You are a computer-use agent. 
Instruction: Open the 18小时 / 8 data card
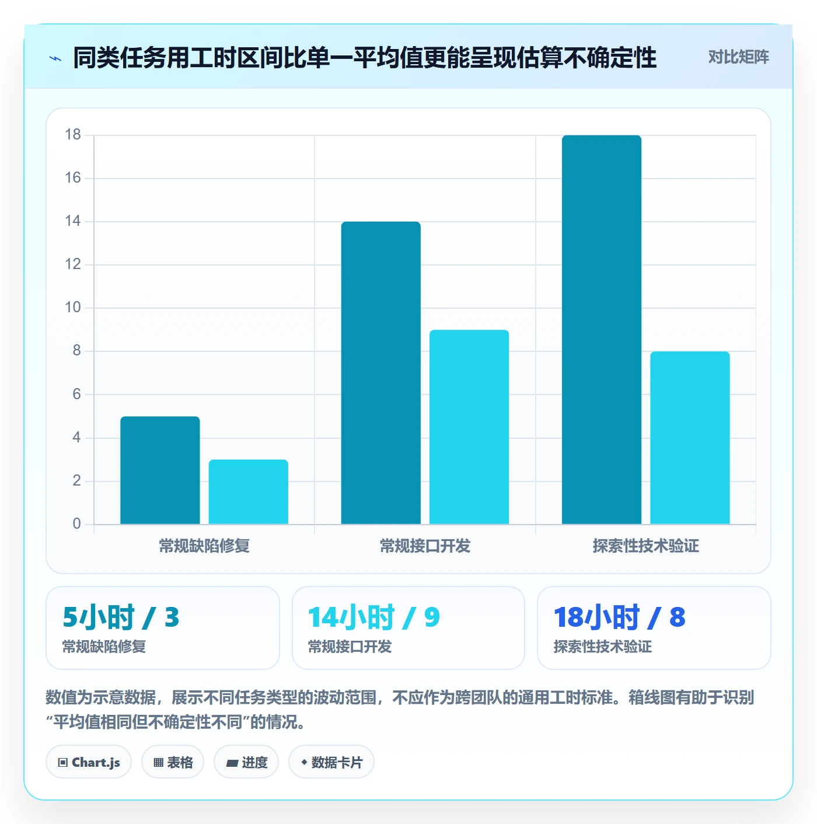tap(654, 628)
